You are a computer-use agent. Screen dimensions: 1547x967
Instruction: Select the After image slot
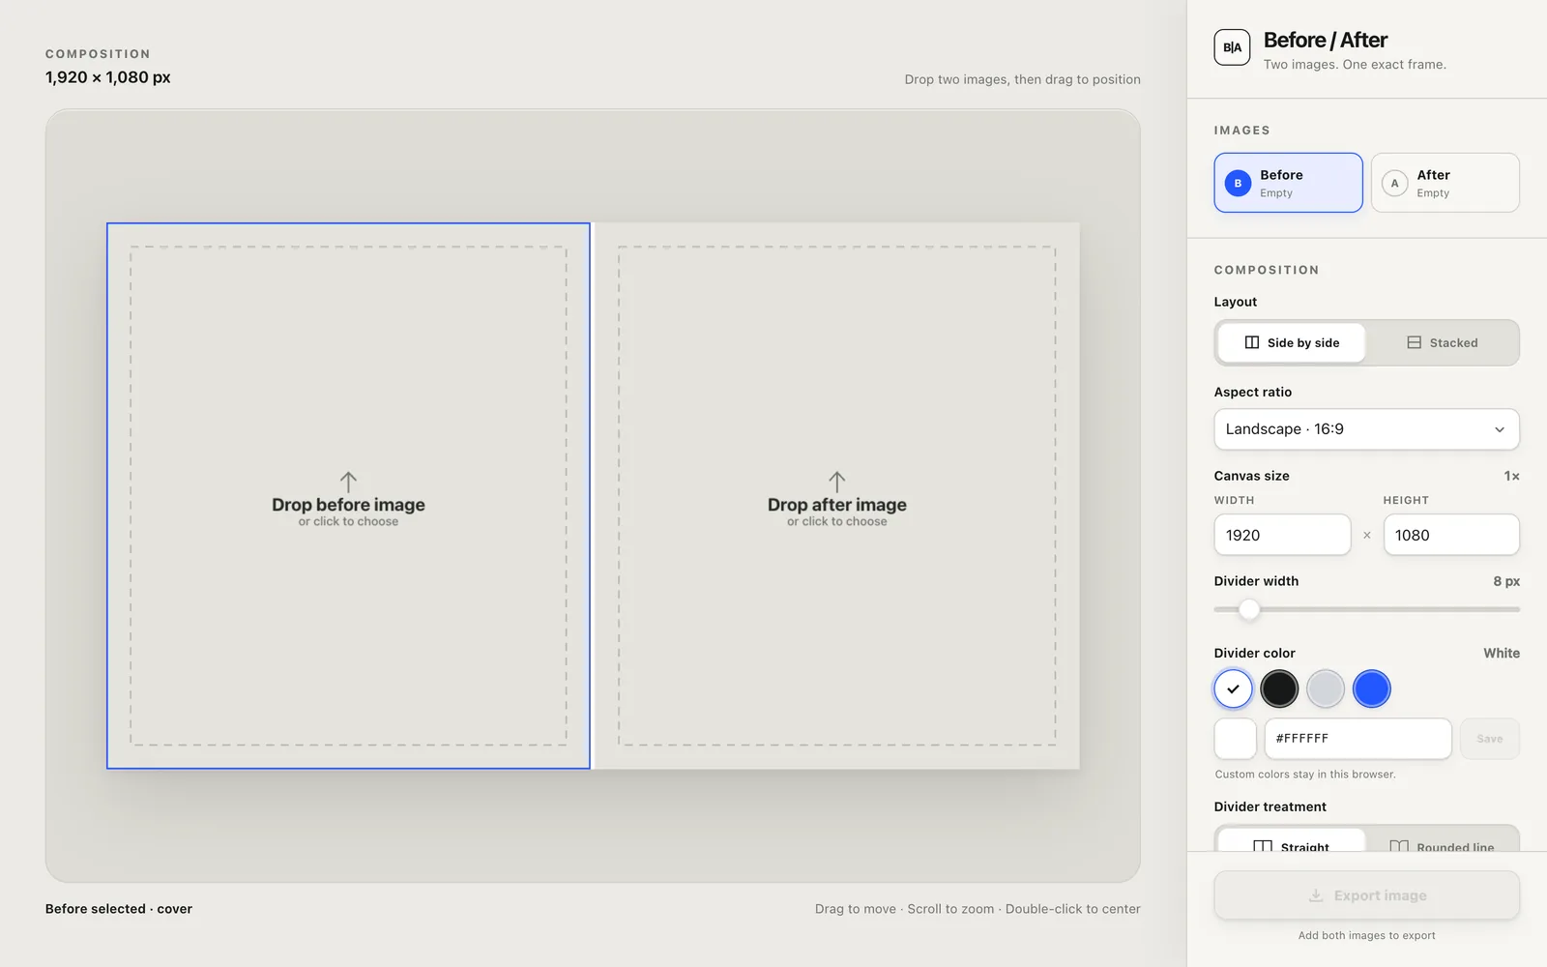1445,183
